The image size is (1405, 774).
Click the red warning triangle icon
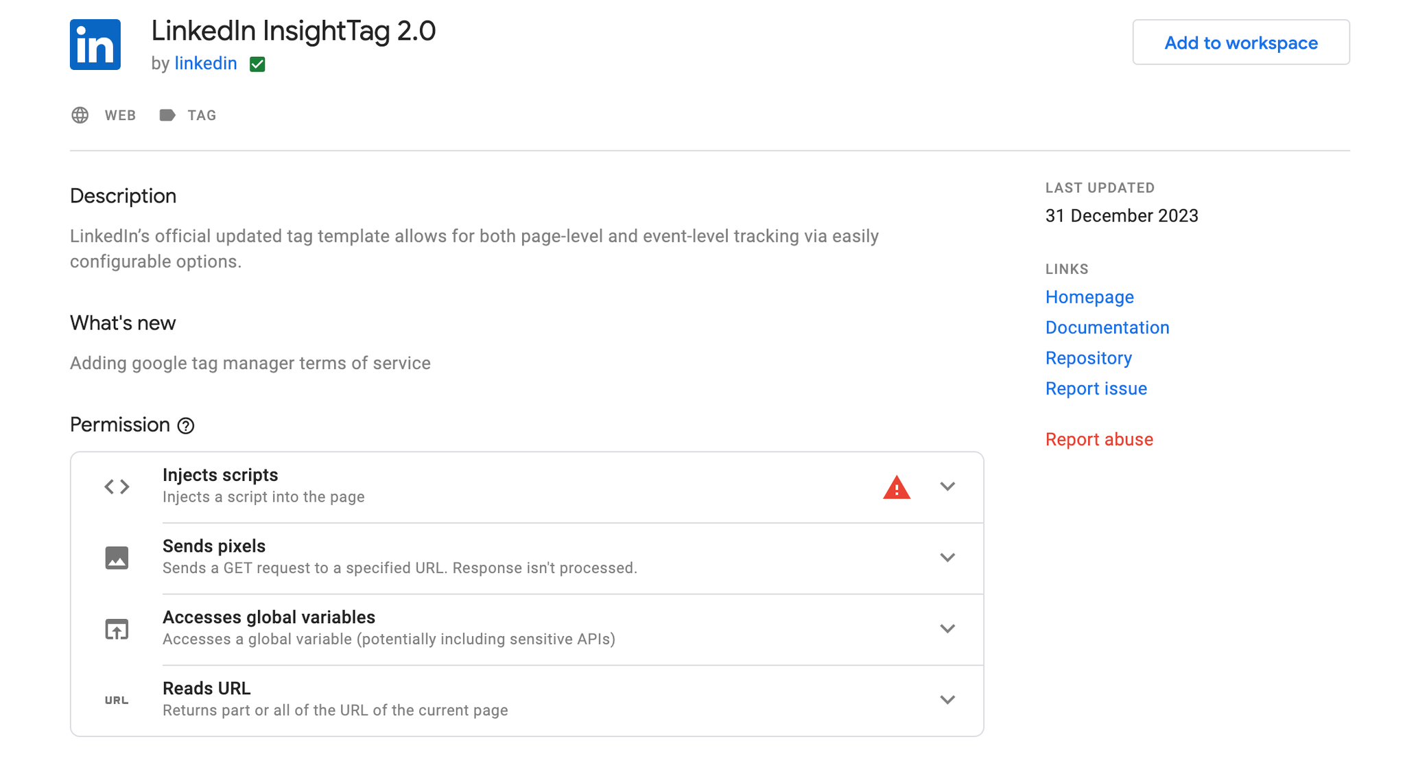coord(897,487)
